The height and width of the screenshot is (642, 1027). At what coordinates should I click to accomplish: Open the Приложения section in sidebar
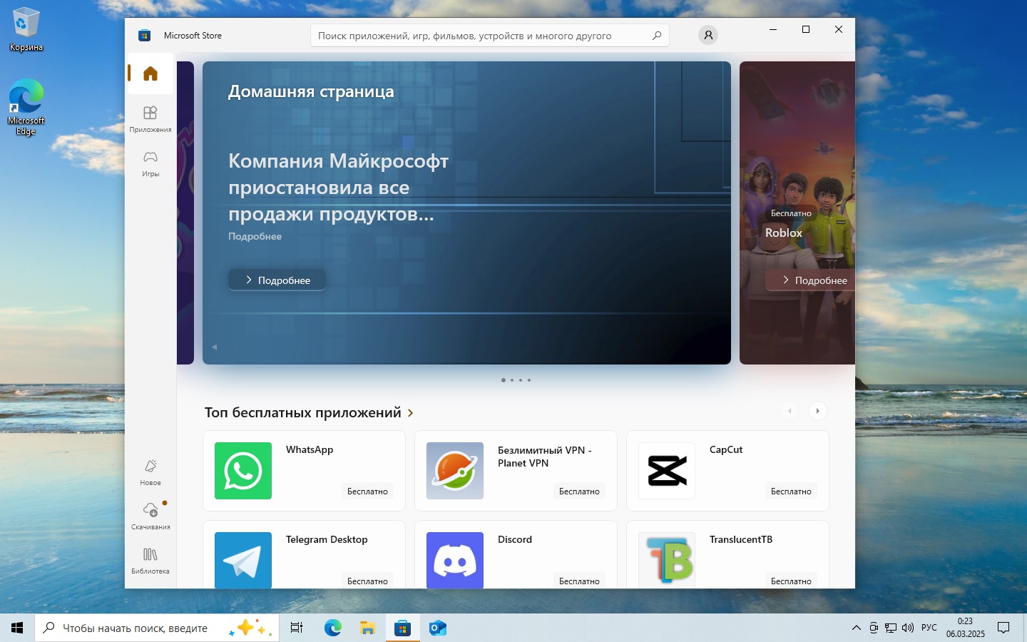(150, 118)
